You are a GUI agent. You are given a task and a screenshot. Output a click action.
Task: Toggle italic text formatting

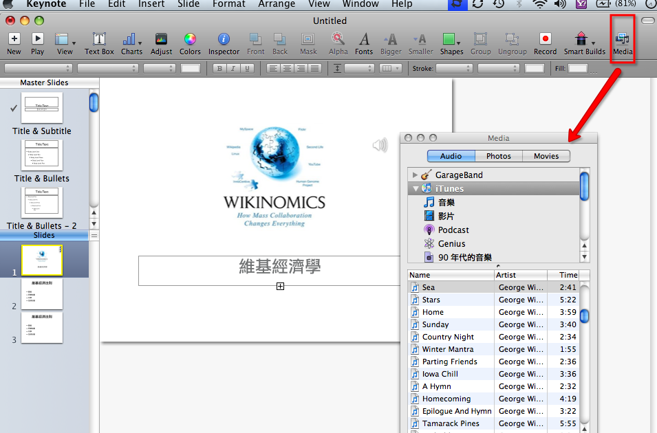pos(233,68)
